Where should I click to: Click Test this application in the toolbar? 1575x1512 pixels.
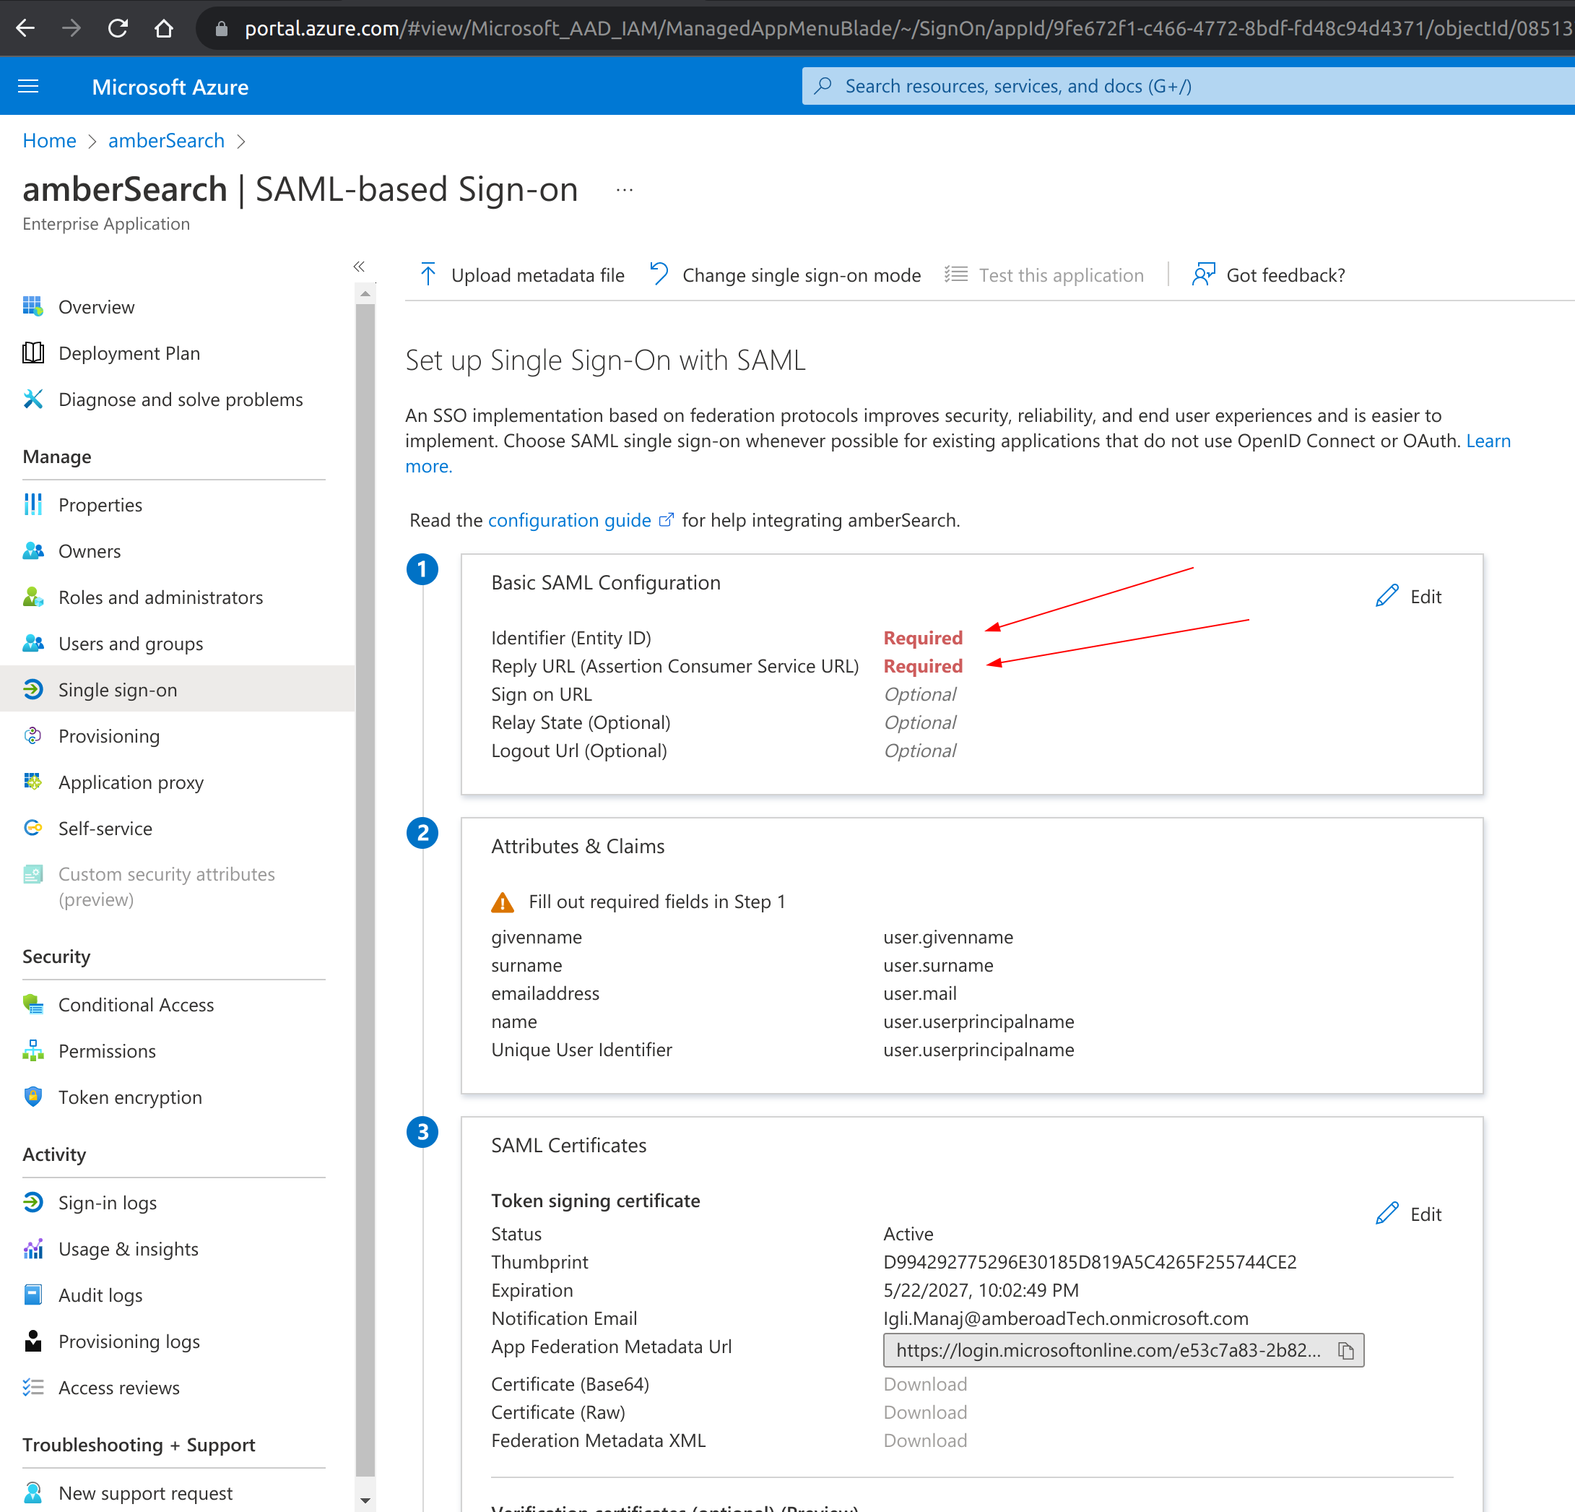coord(1044,275)
